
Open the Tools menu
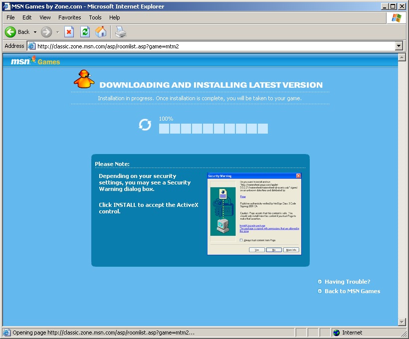tap(95, 17)
